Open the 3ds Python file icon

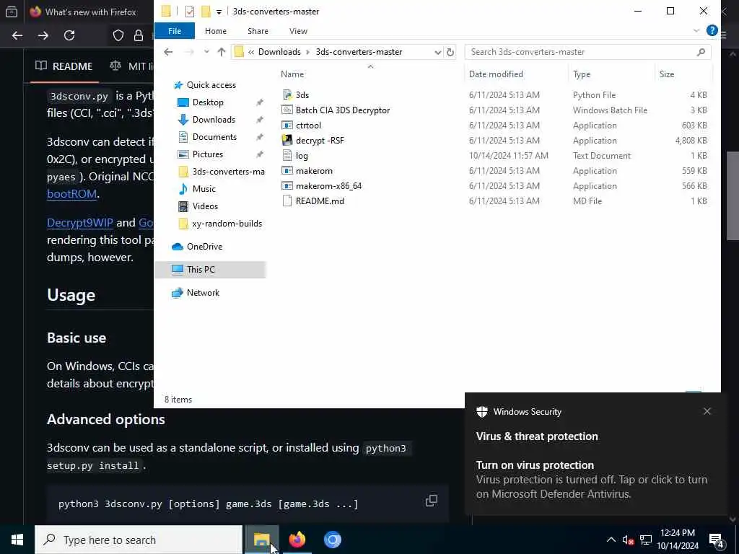coord(287,94)
